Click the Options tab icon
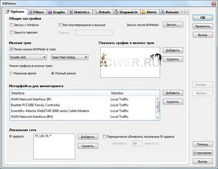Image resolution: width=218 pixels, height=169 pixels. point(7,12)
